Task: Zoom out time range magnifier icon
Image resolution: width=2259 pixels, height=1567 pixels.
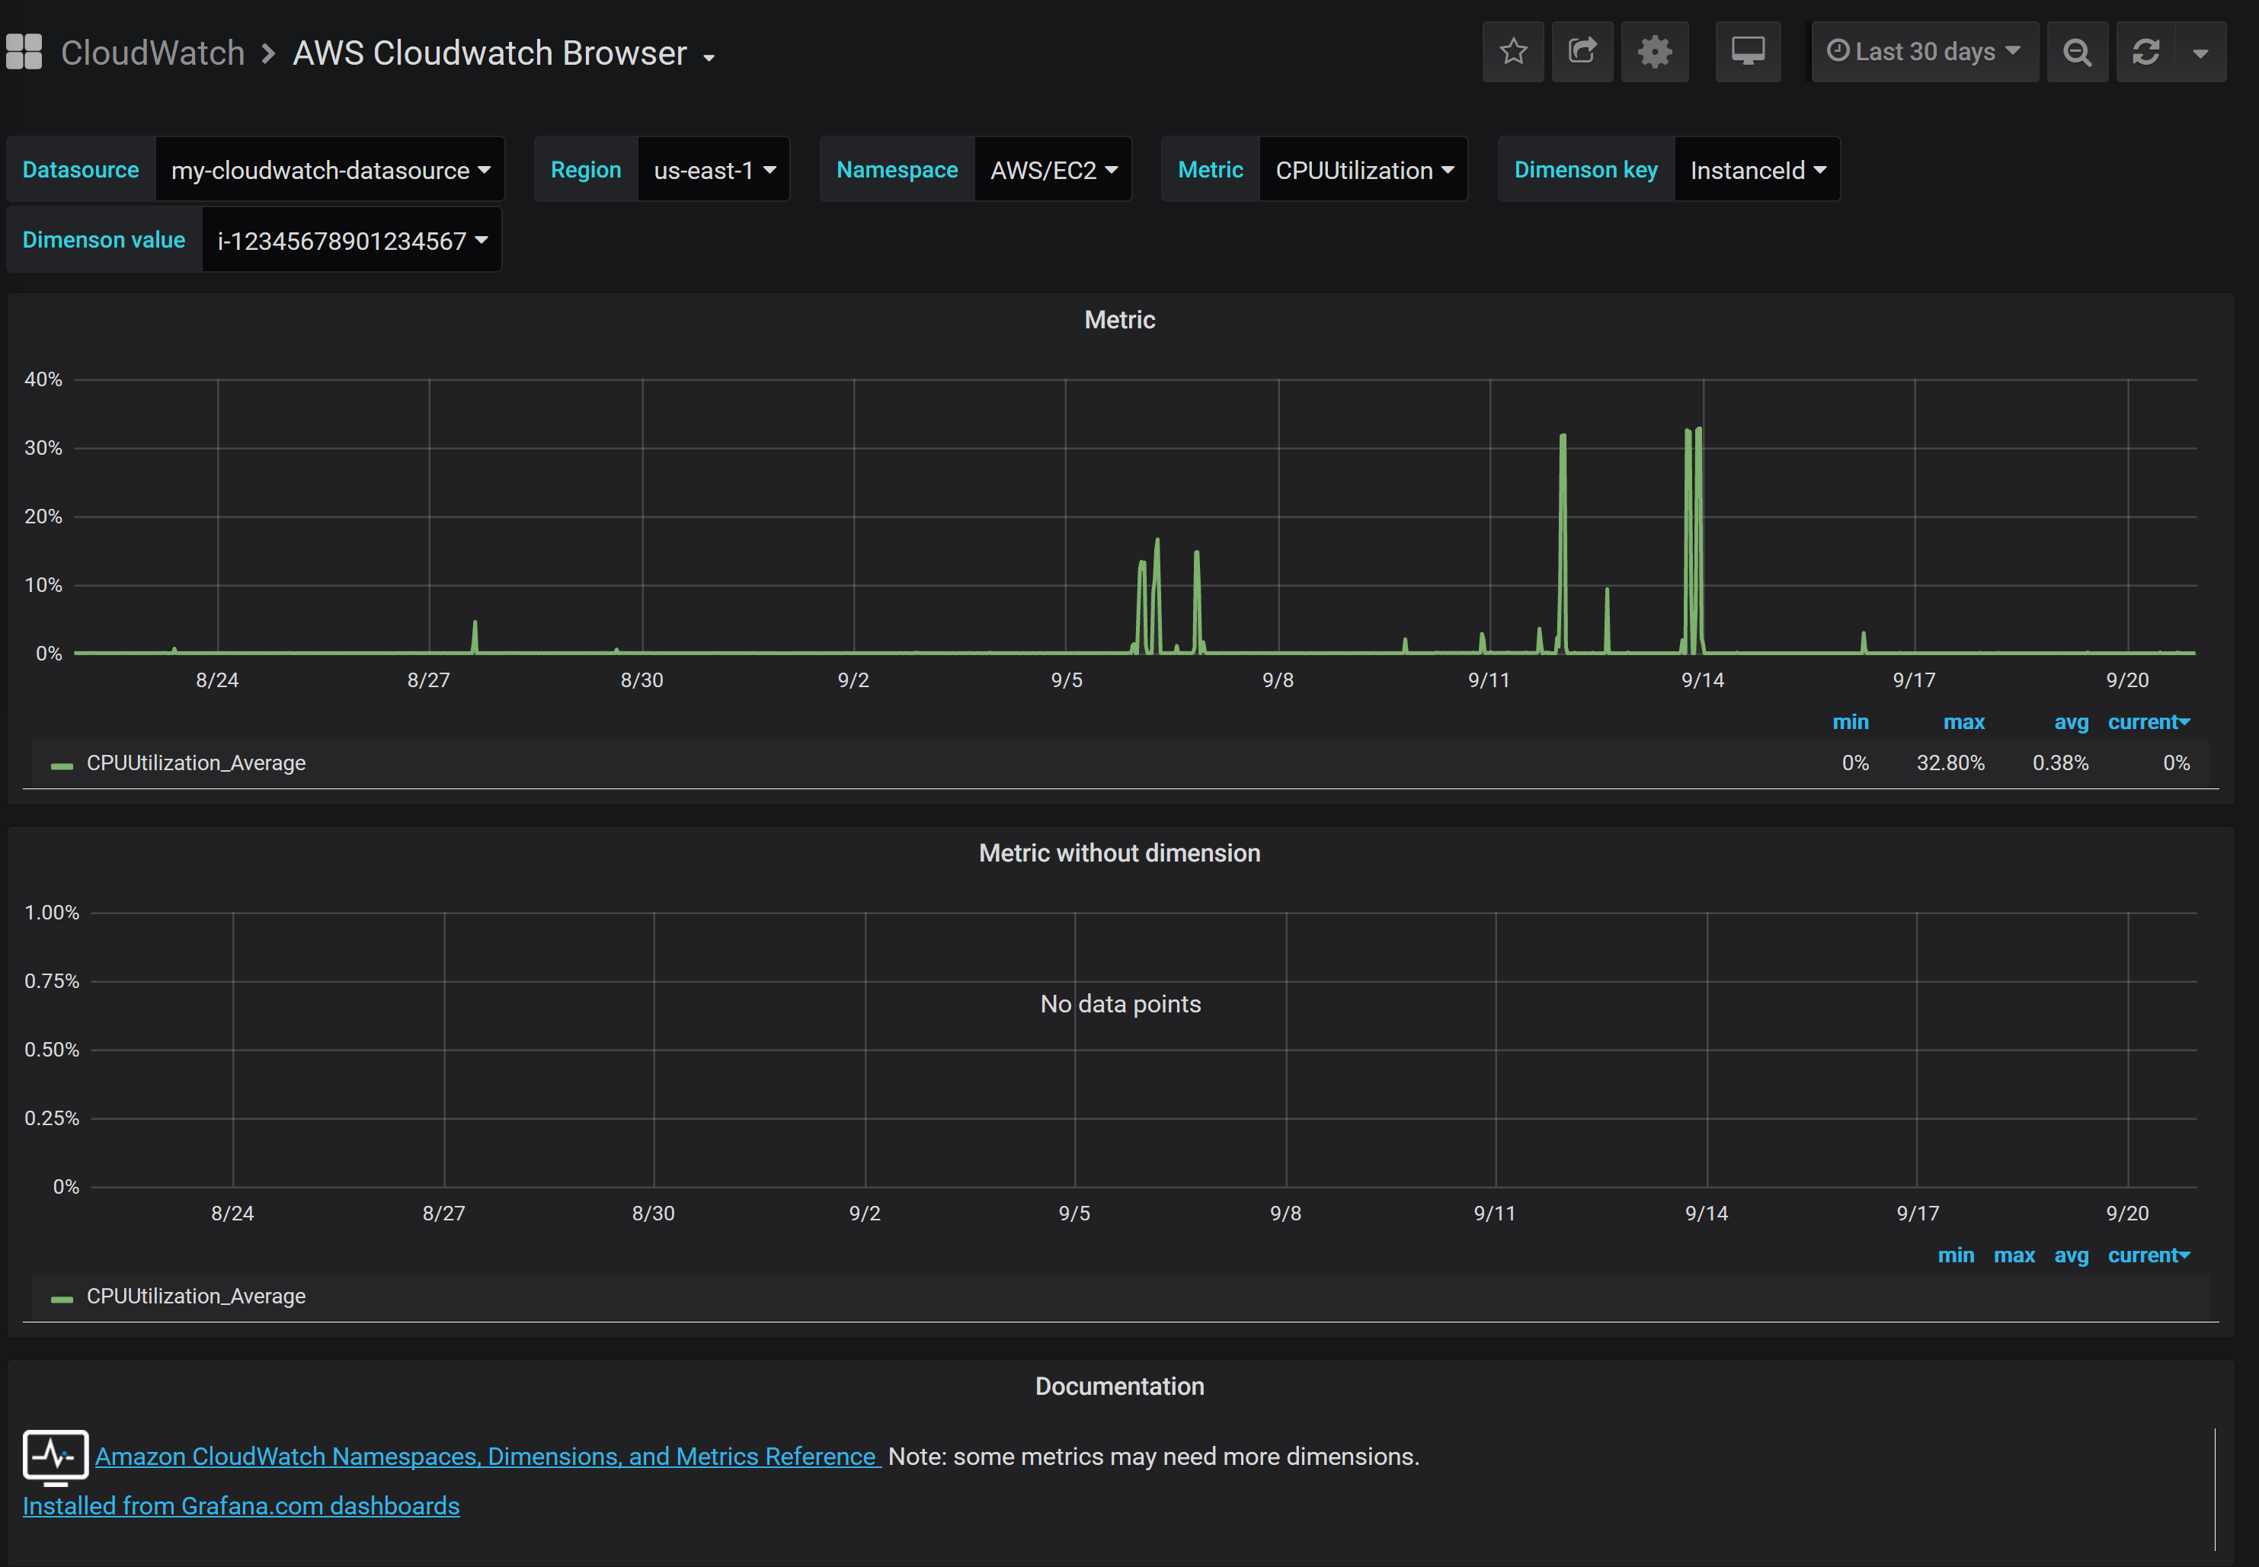Action: (x=2076, y=52)
